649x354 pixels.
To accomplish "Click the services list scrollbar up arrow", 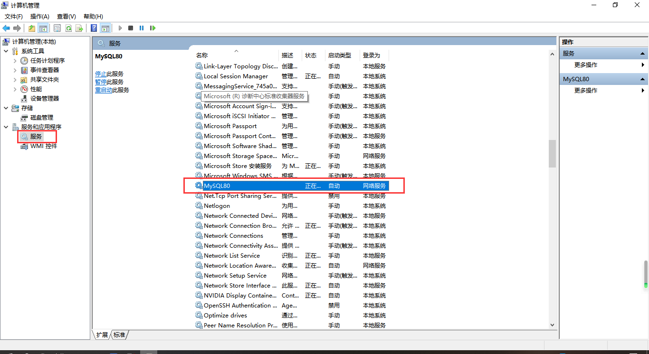I will [x=552, y=55].
